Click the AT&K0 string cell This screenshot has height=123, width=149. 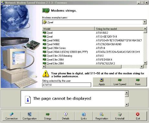[x=100, y=56]
